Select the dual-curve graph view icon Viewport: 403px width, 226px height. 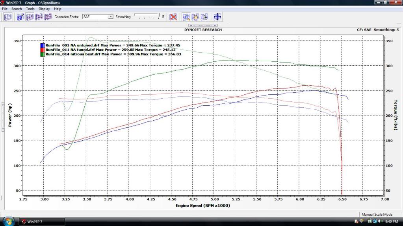pos(39,17)
